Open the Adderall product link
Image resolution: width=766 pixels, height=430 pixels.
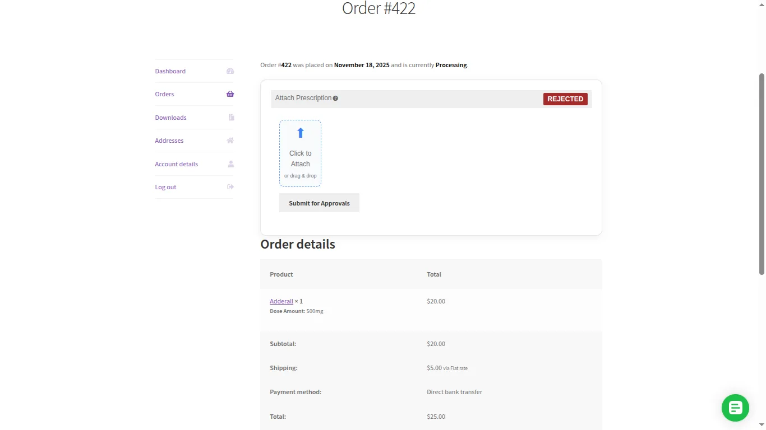coord(282,301)
